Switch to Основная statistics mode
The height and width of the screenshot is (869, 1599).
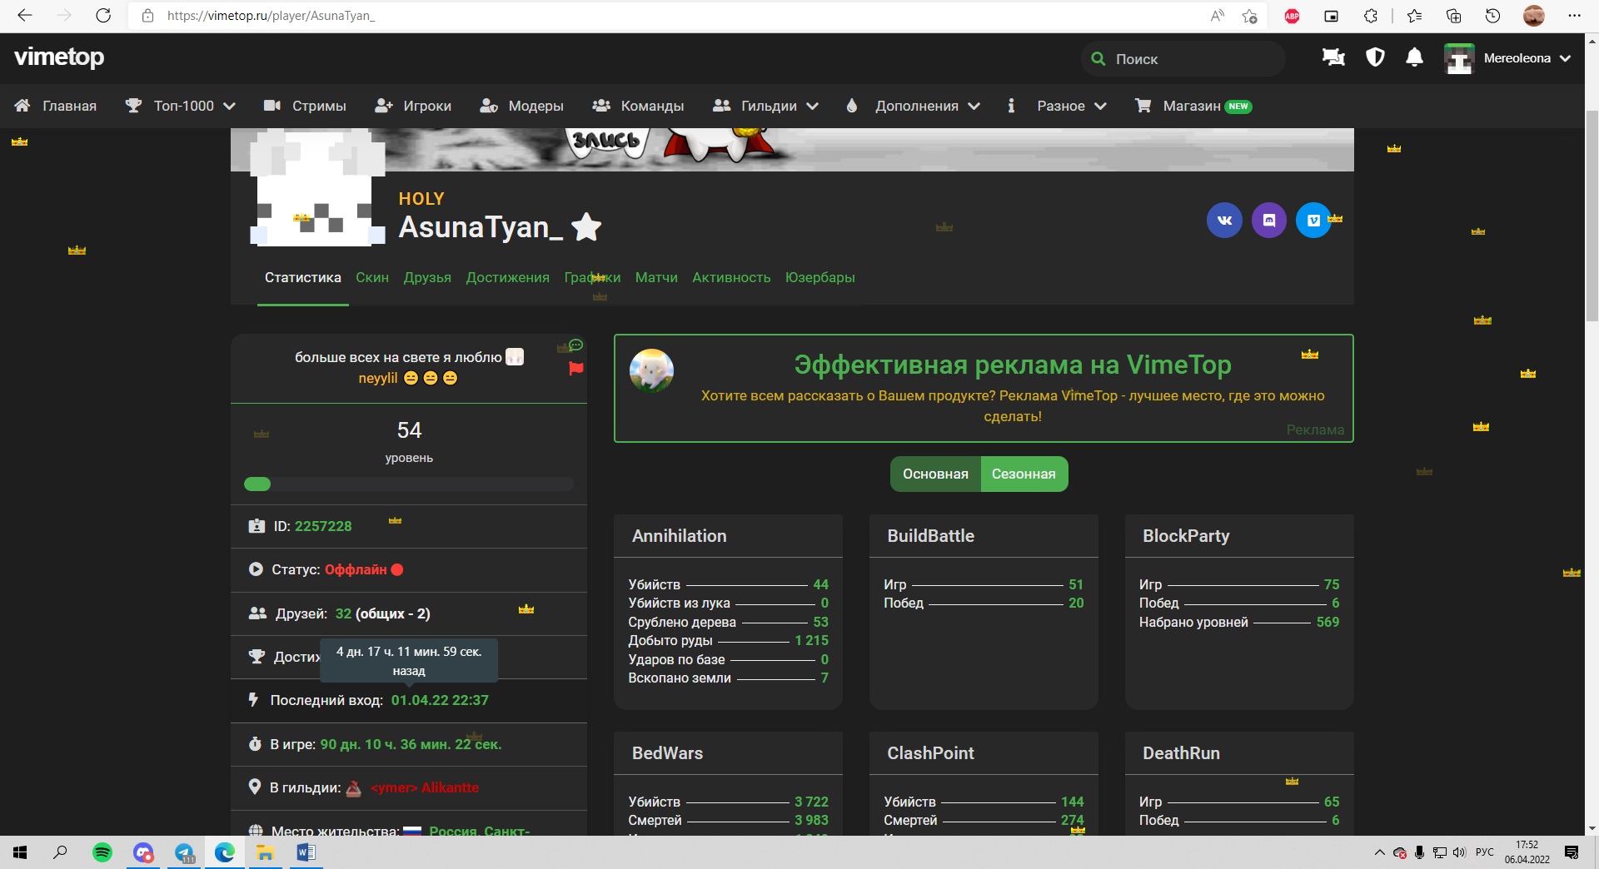pyautogui.click(x=935, y=474)
